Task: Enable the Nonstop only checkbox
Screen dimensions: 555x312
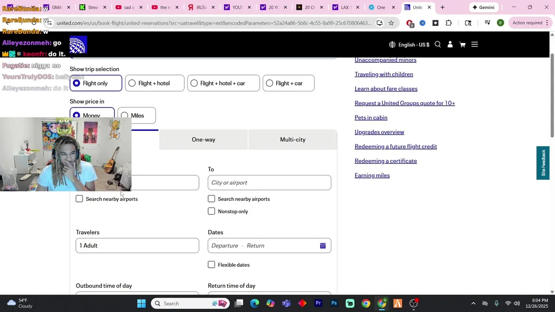Action: click(x=211, y=211)
